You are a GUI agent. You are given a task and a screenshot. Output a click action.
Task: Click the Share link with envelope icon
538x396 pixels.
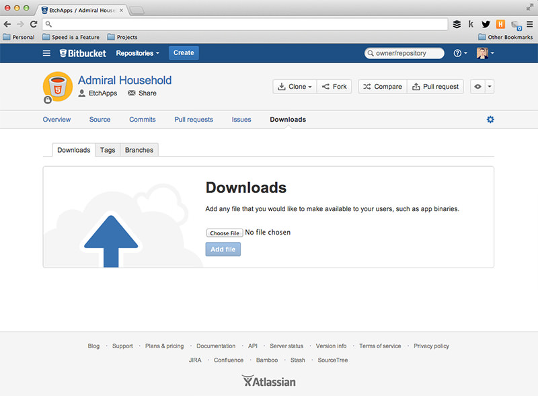pyautogui.click(x=142, y=93)
